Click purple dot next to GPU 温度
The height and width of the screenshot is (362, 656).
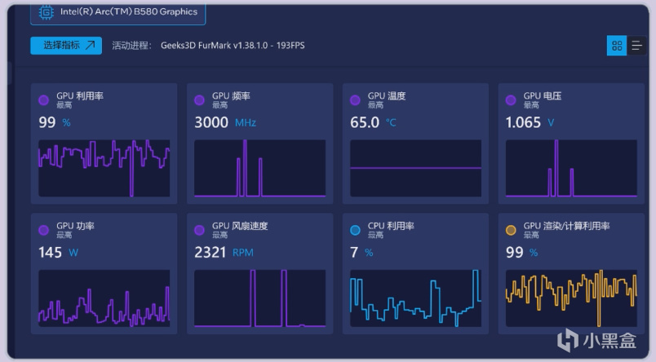point(355,100)
